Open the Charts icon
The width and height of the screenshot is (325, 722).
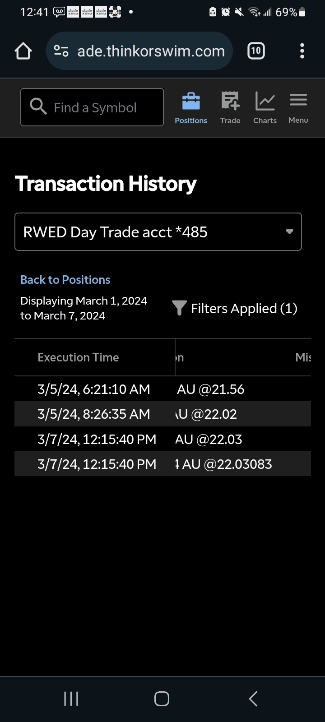coord(265,101)
